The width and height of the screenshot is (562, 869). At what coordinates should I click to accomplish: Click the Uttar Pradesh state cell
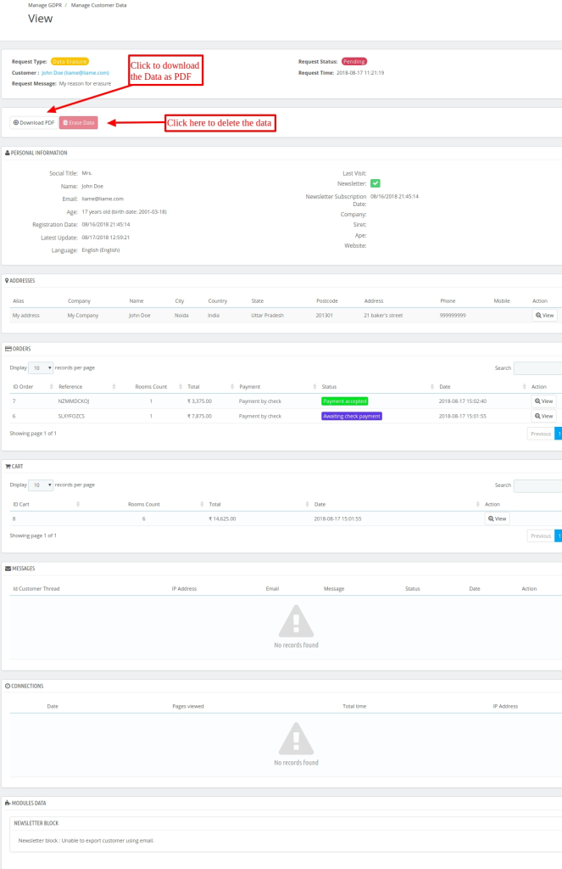point(267,316)
